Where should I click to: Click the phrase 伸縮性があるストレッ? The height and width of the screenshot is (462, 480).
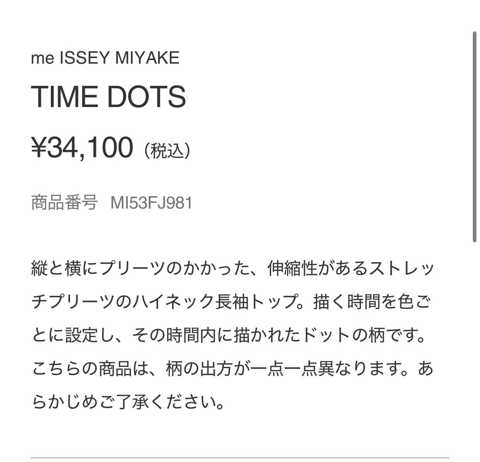click(351, 269)
